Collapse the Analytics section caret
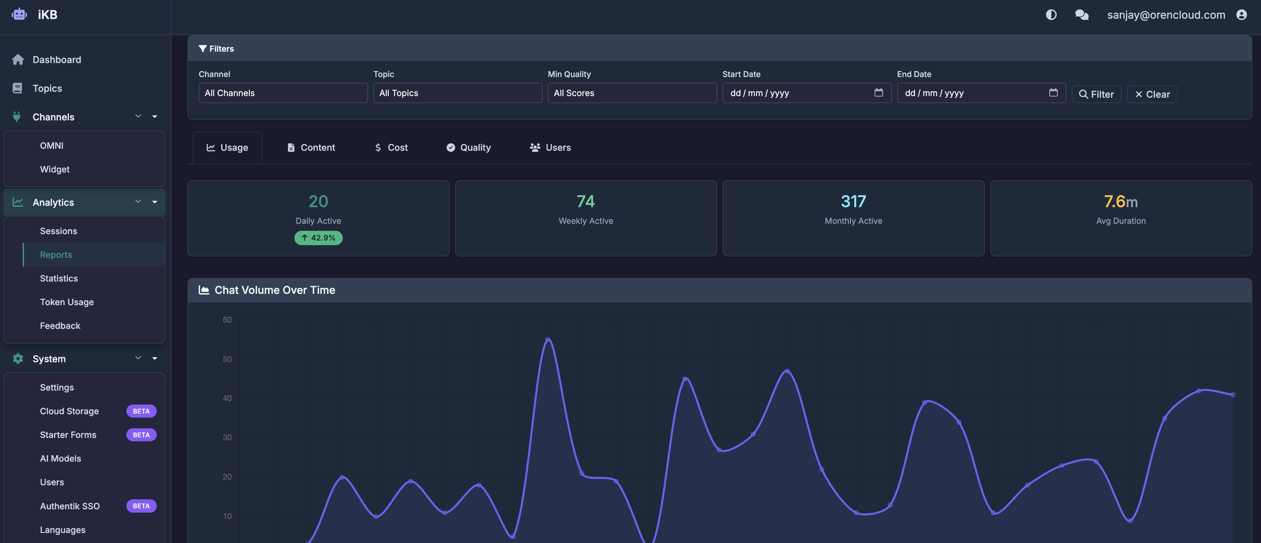 tap(155, 202)
